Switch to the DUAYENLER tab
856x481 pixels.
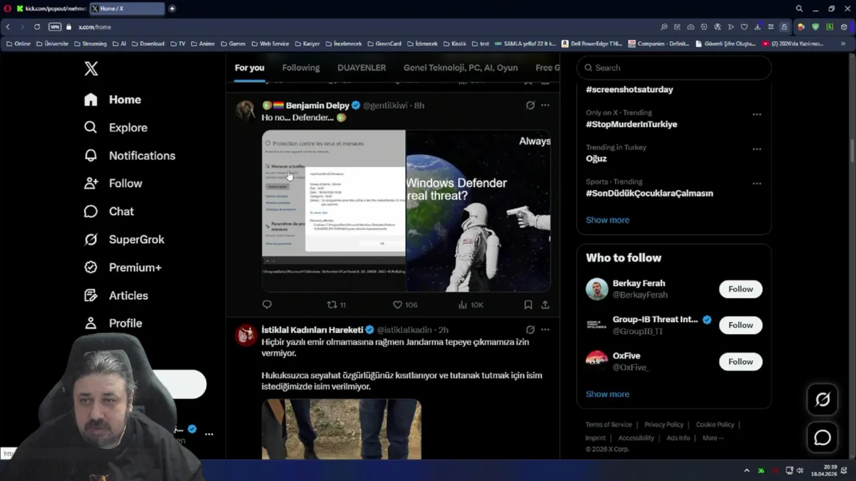[x=362, y=67]
